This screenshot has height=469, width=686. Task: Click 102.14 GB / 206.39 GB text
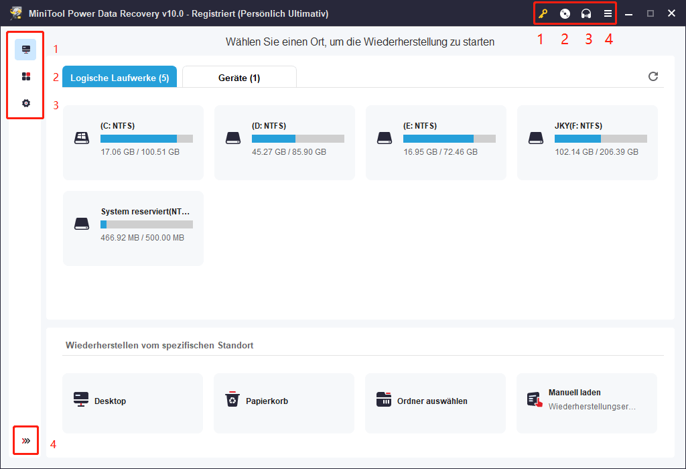coord(597,152)
